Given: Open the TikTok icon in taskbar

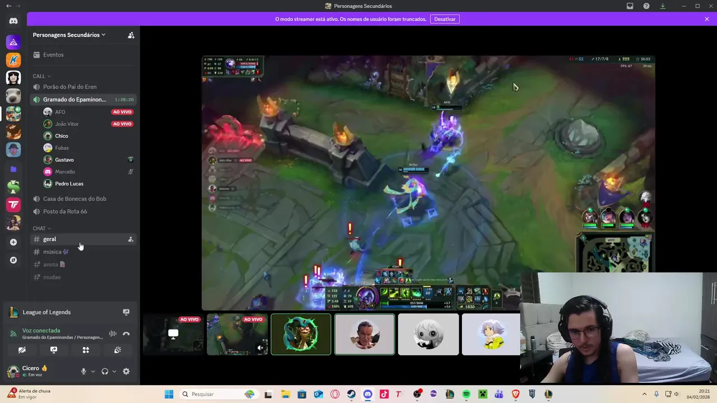Looking at the screenshot, I should pos(384,394).
